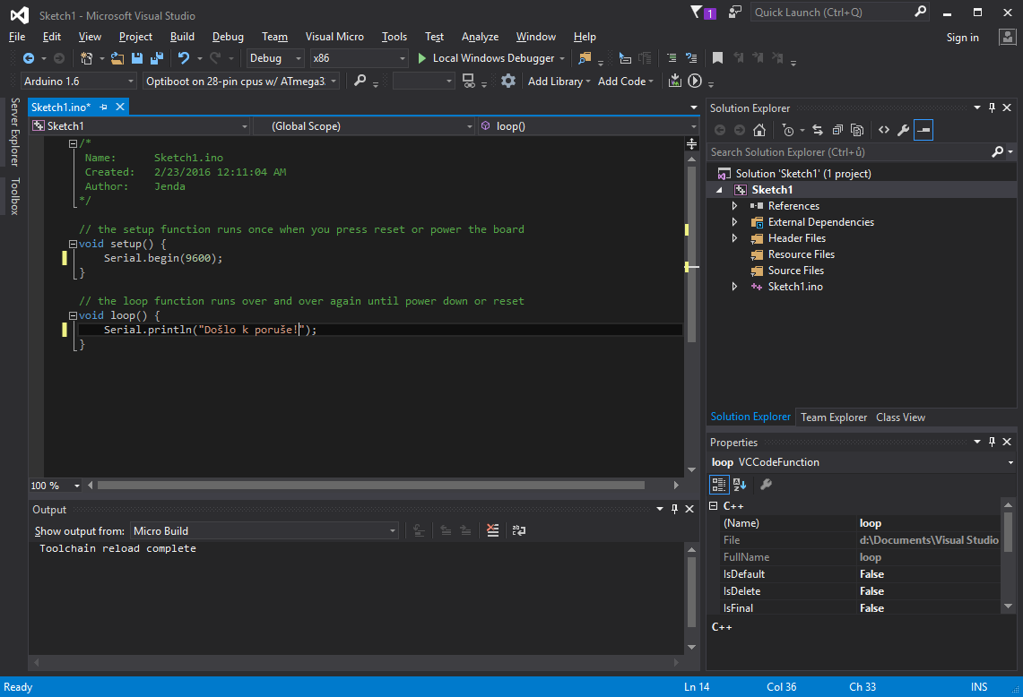Expand the Header Files node
Viewport: 1023px width, 697px height.
coord(734,238)
